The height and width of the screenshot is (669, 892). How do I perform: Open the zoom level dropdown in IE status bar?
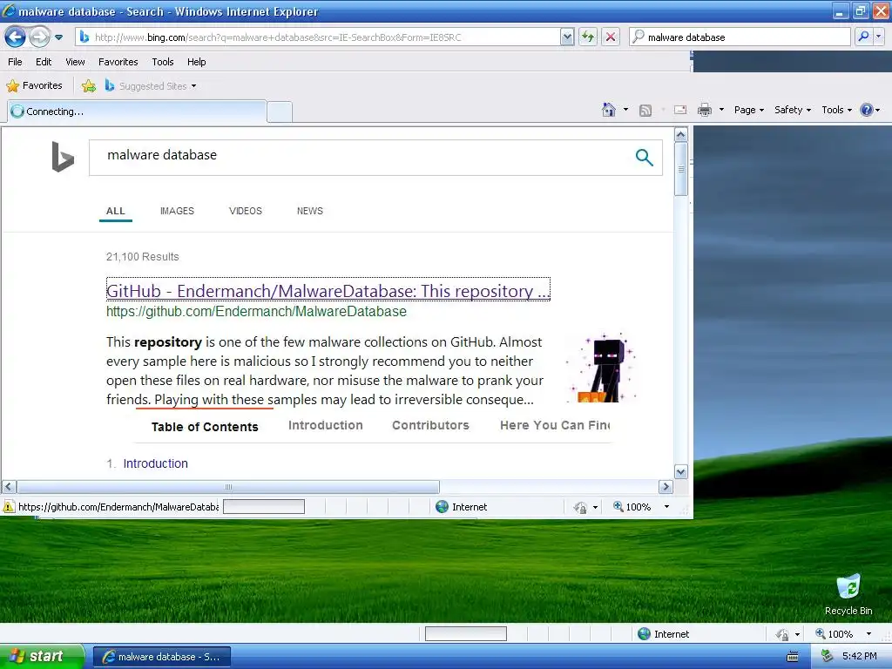coord(666,507)
